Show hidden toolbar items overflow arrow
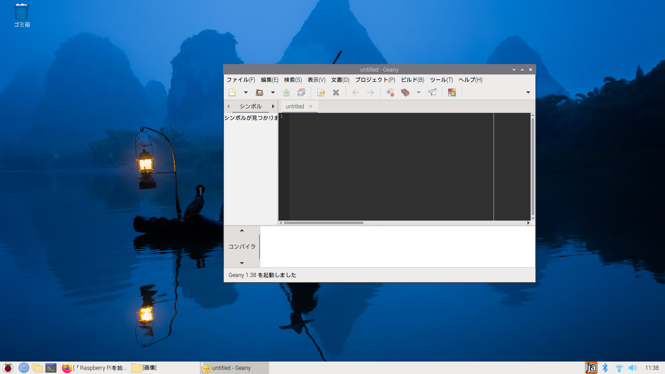The width and height of the screenshot is (665, 374). click(528, 92)
